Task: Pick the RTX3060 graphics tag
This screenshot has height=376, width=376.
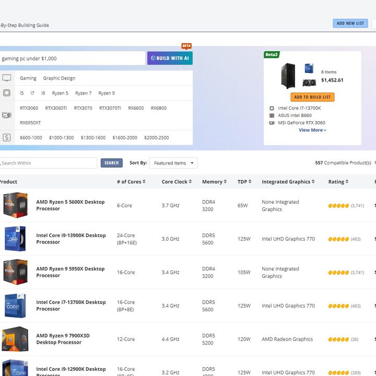Action: 29,108
